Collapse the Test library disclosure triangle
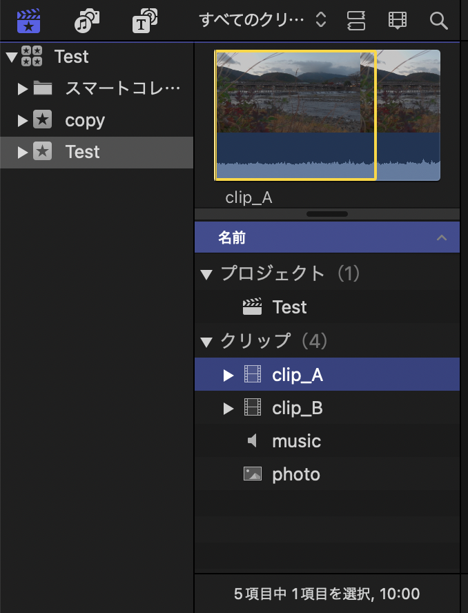This screenshot has width=468, height=613. [10, 57]
